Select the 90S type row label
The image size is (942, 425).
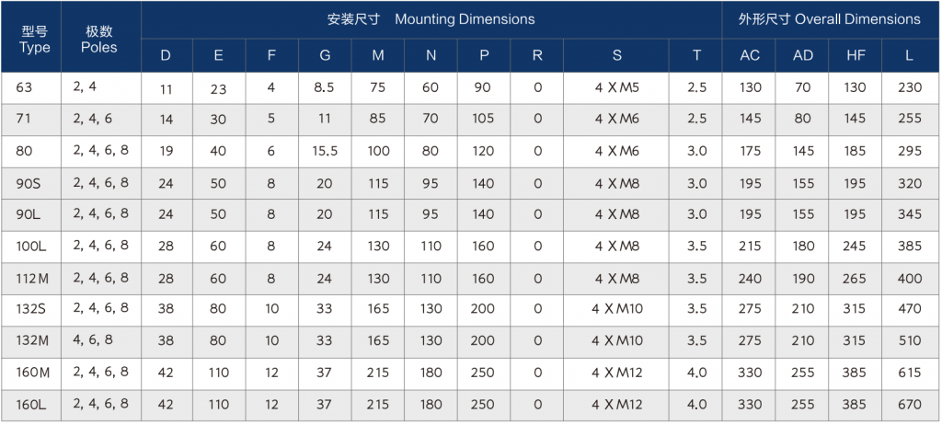coord(29,183)
